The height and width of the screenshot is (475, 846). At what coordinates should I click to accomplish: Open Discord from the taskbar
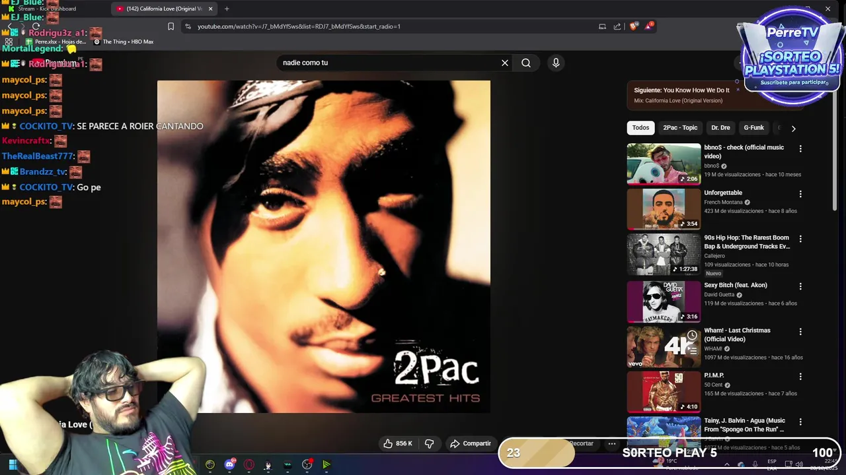tap(229, 464)
